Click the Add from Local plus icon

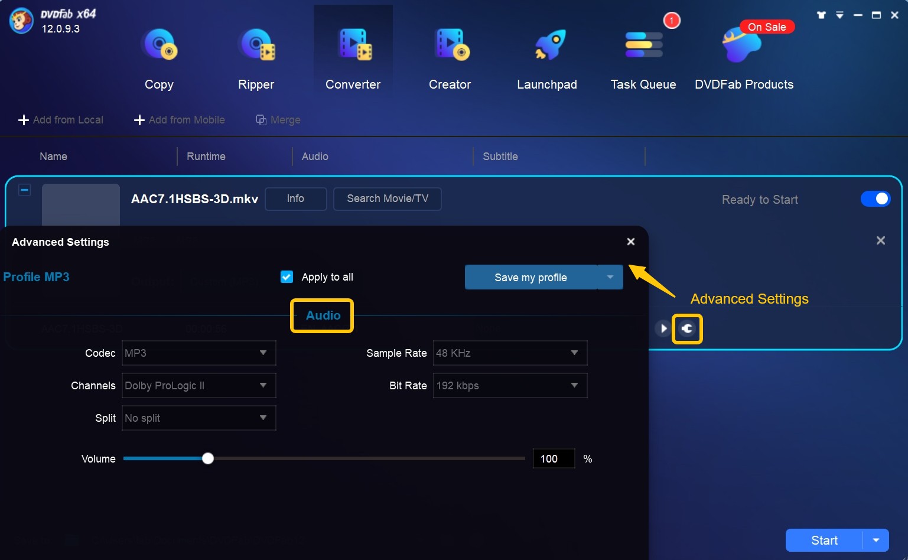(x=24, y=120)
